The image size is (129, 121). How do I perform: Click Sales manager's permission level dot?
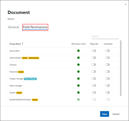[78, 86]
